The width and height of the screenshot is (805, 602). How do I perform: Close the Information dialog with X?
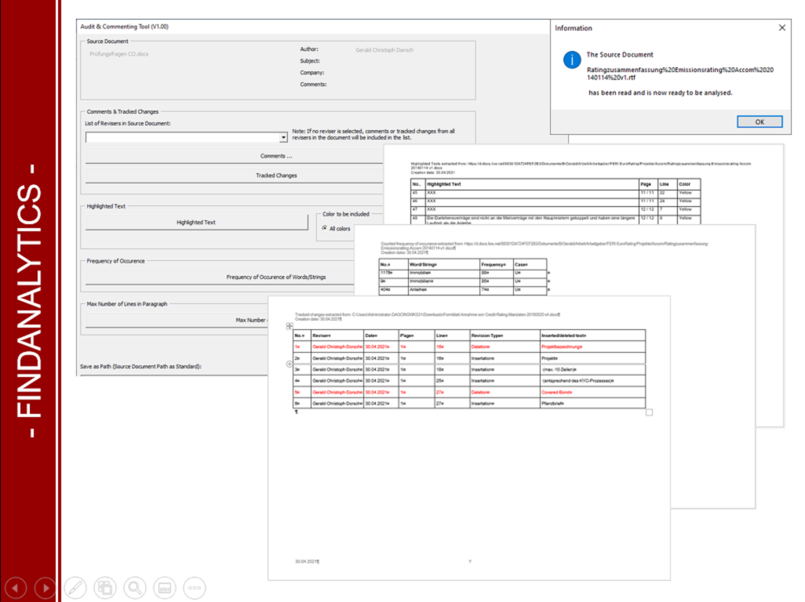pos(781,27)
